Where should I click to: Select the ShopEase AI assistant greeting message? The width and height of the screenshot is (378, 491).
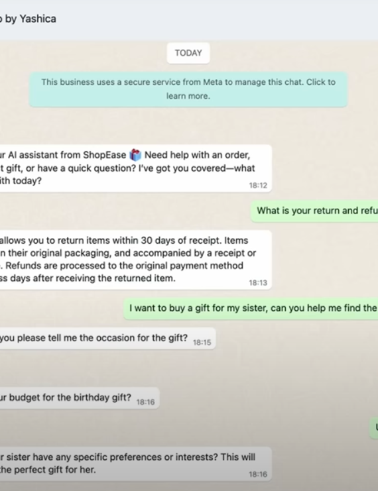pyautogui.click(x=136, y=168)
